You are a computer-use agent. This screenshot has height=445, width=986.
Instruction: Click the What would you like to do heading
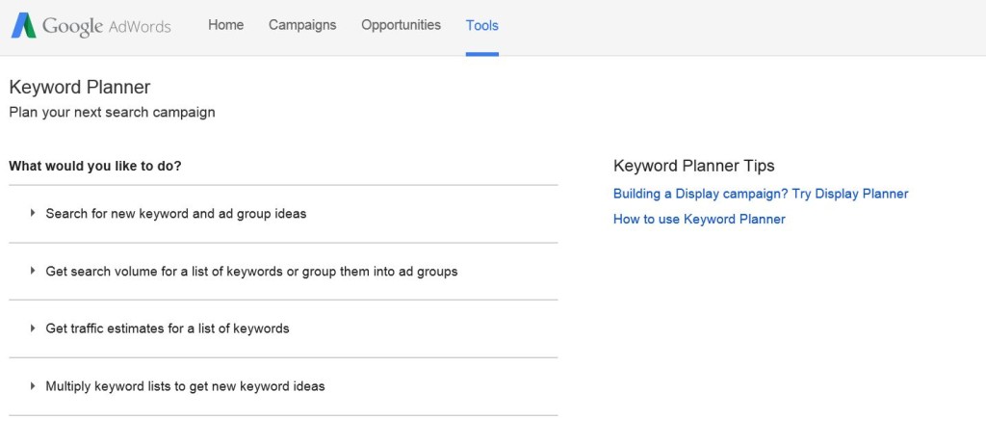point(95,167)
